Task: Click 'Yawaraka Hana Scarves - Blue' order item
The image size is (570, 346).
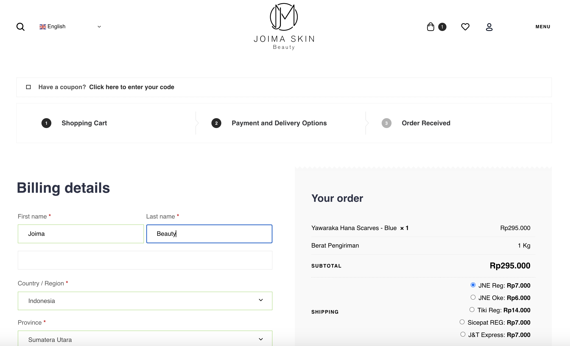Action: 354,228
